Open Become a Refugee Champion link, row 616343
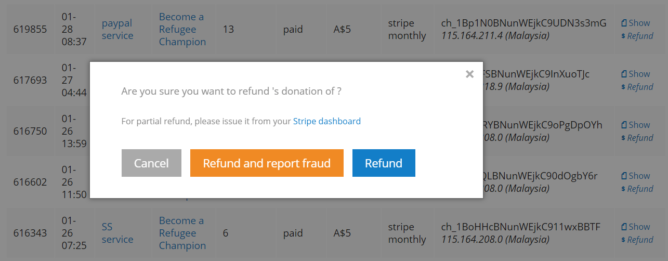668x261 pixels. [182, 233]
